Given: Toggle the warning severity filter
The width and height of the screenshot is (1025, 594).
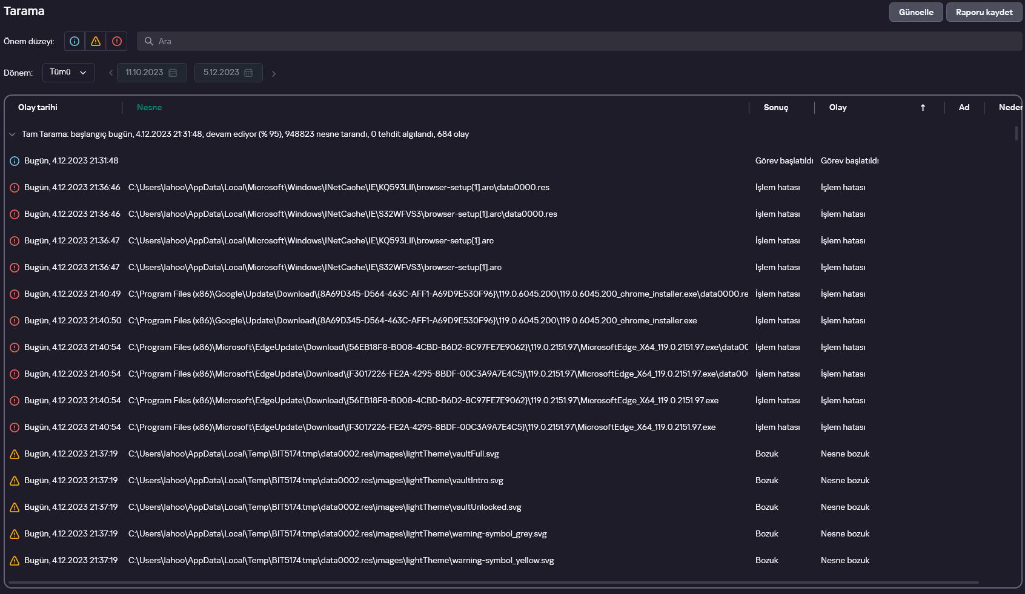Looking at the screenshot, I should pyautogui.click(x=96, y=41).
